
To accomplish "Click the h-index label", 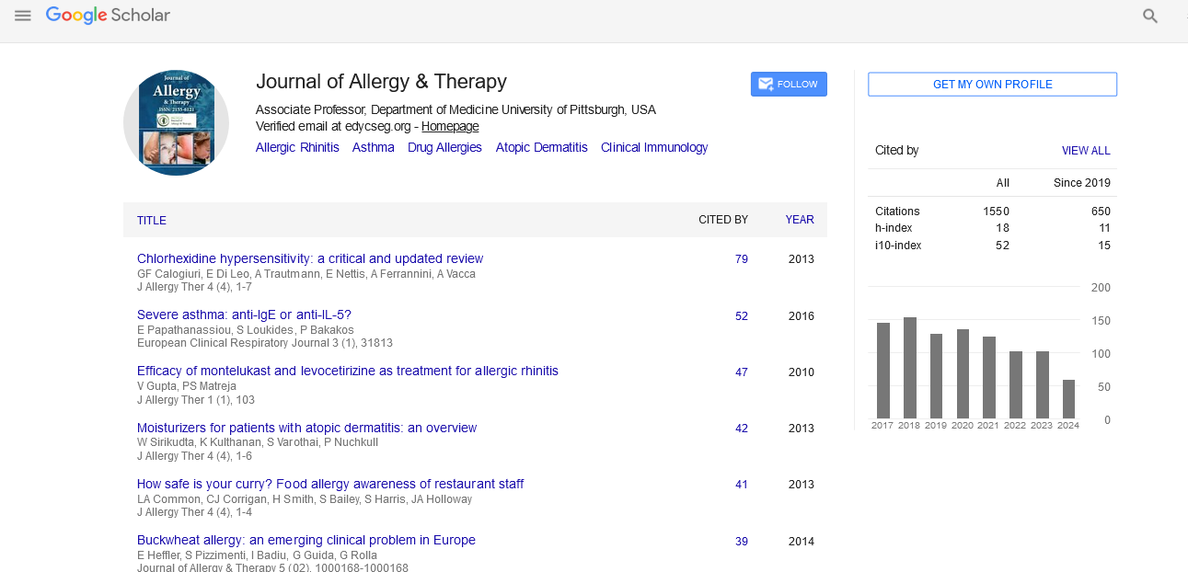I will [x=892, y=228].
